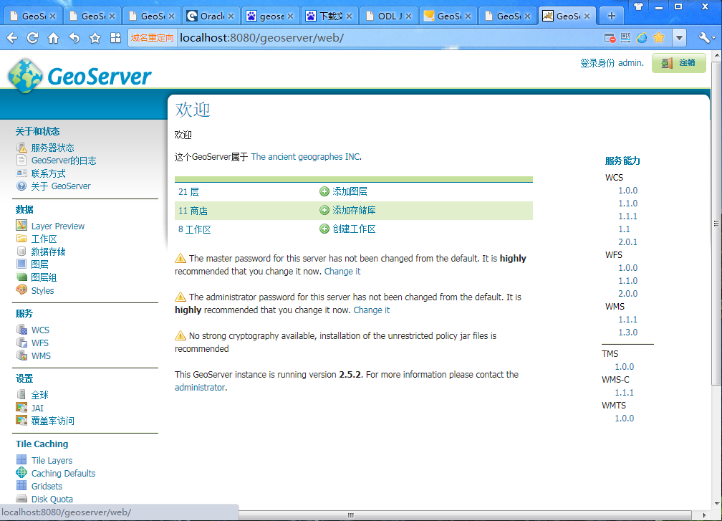The image size is (722, 521).
Task: Switch to the ODL J browser tab
Action: coord(389,16)
